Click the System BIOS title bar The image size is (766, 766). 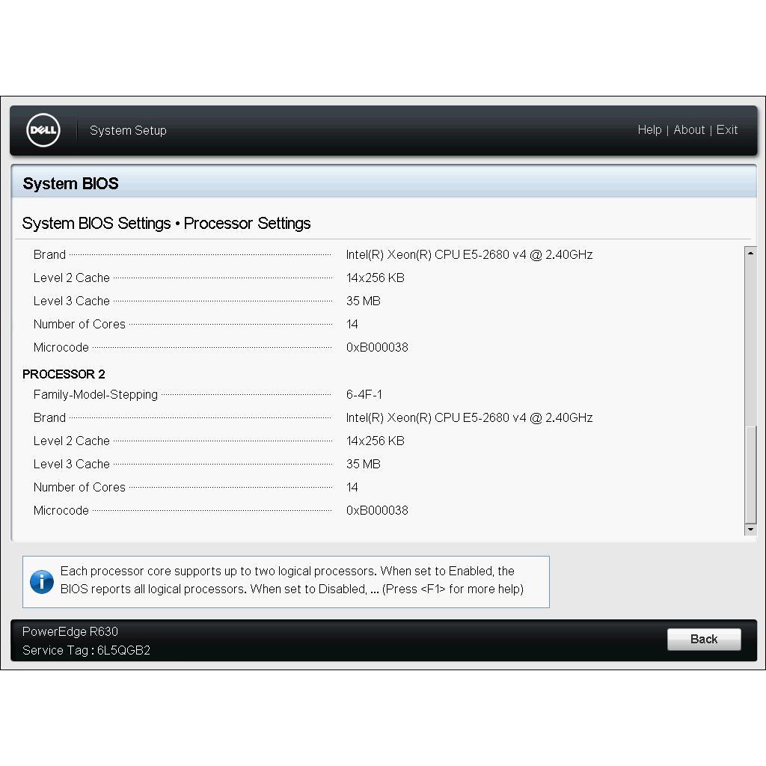(383, 183)
